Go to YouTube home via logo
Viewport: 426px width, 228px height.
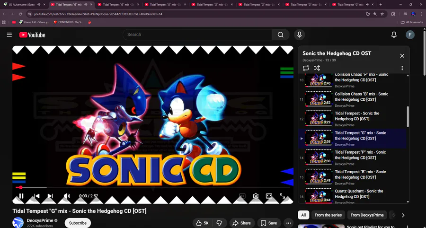(32, 35)
